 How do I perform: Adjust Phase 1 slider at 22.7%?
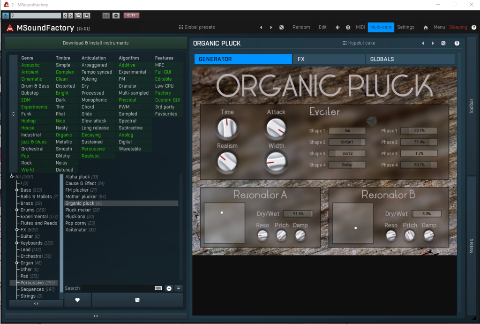tap(419, 131)
